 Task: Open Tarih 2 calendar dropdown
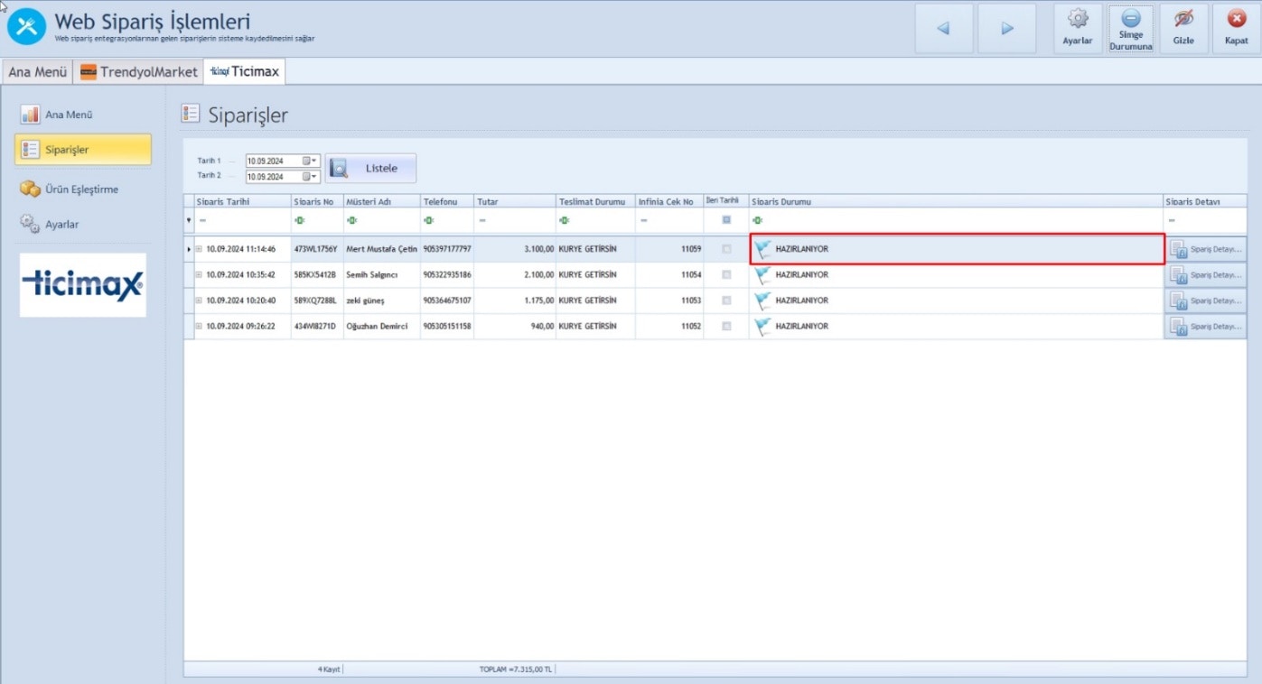click(310, 177)
